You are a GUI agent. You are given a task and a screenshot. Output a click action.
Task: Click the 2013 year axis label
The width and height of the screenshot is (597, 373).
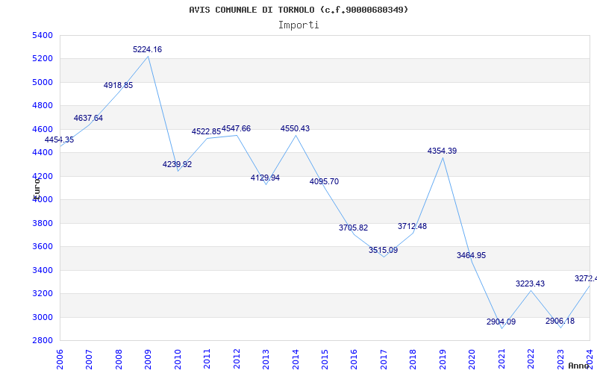266,360
